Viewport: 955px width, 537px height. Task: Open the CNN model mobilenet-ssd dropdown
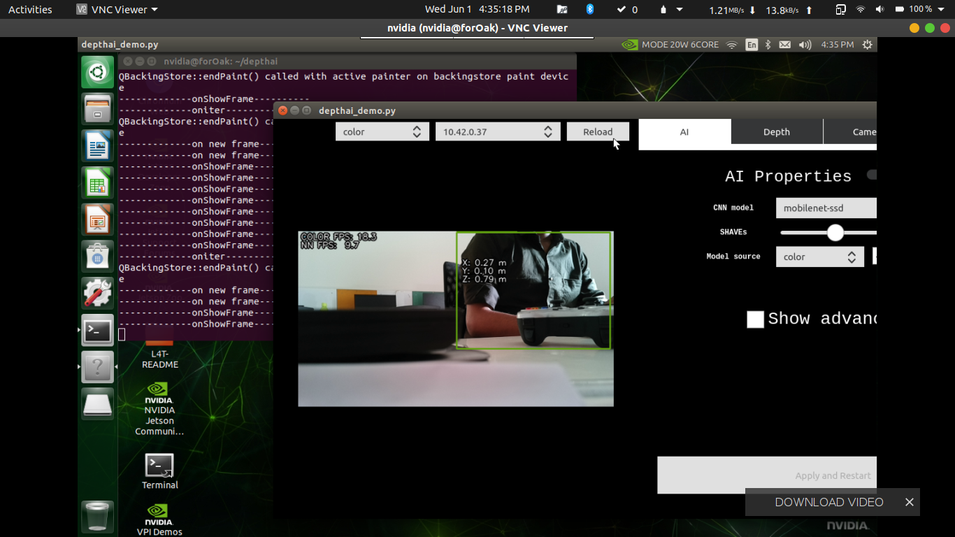tap(826, 208)
